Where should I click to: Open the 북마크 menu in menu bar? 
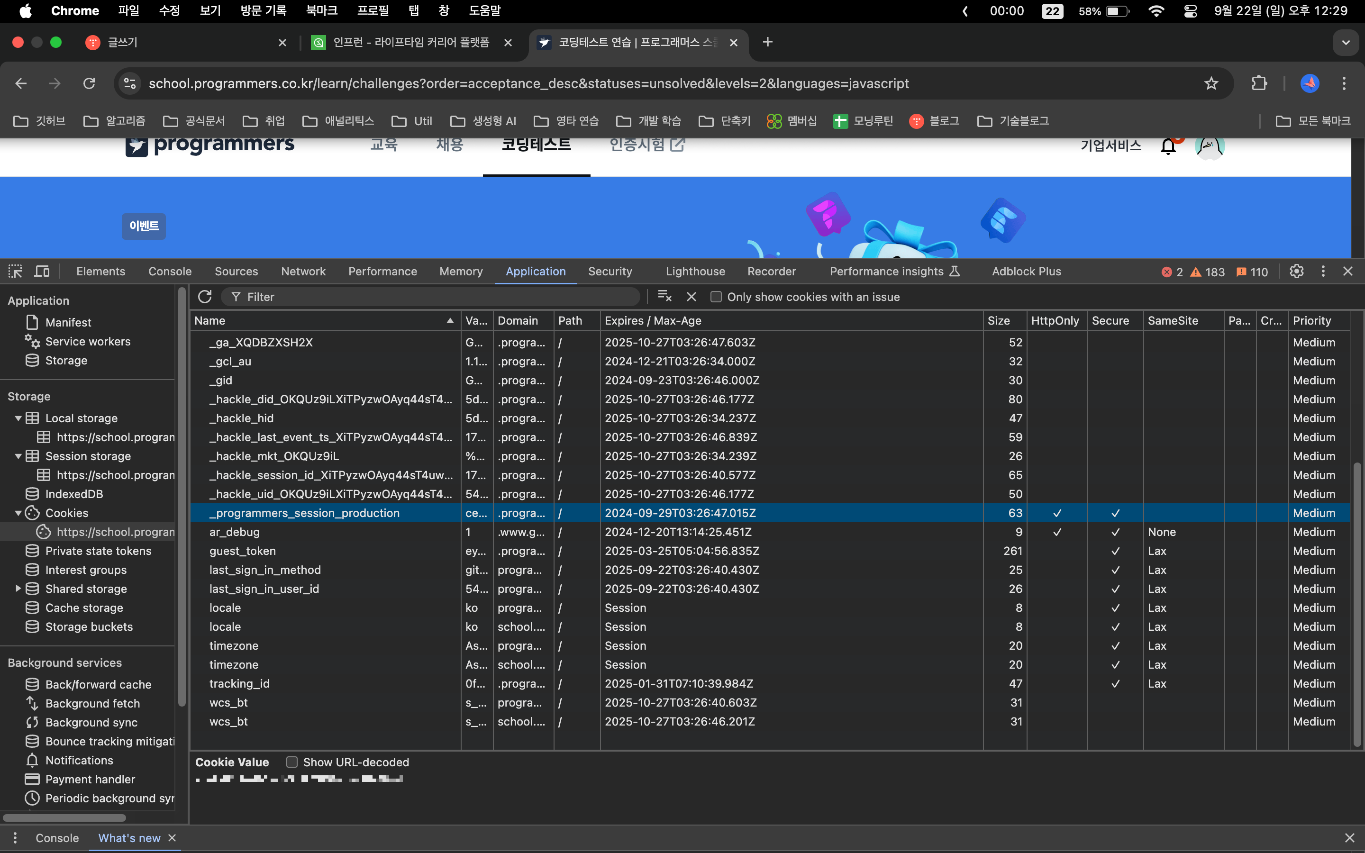[321, 11]
